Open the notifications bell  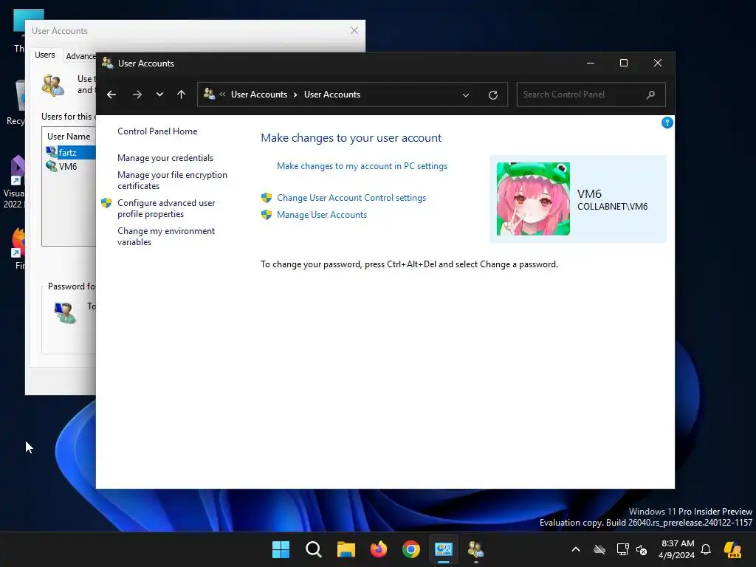pos(706,549)
